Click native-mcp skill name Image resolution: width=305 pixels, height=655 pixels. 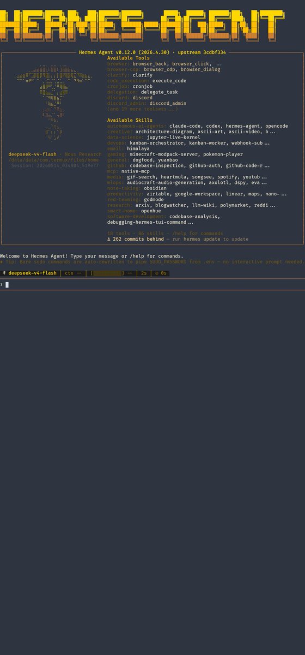click(x=136, y=171)
